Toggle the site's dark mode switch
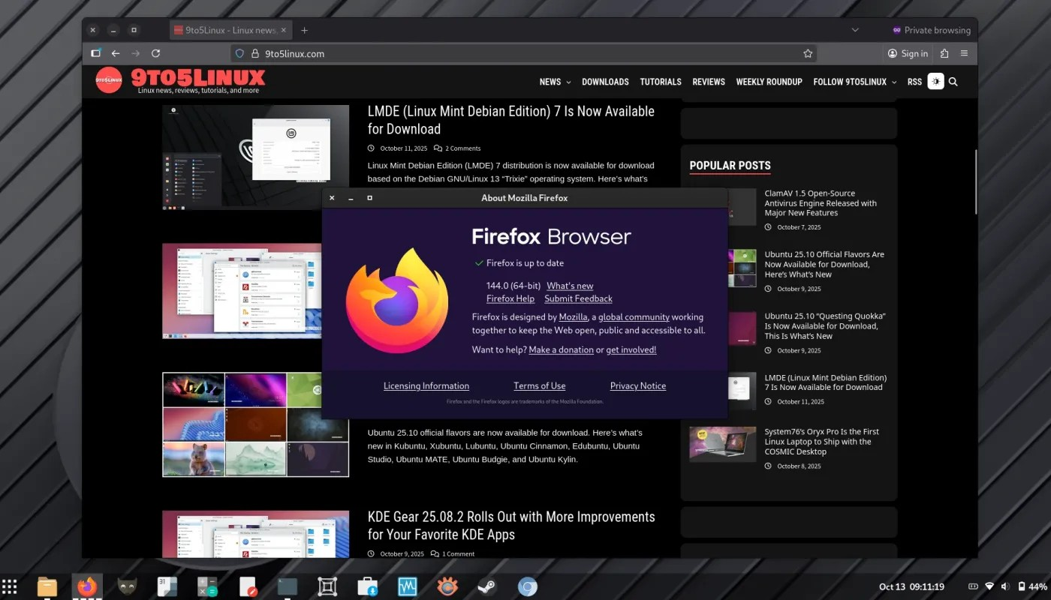 click(x=935, y=81)
